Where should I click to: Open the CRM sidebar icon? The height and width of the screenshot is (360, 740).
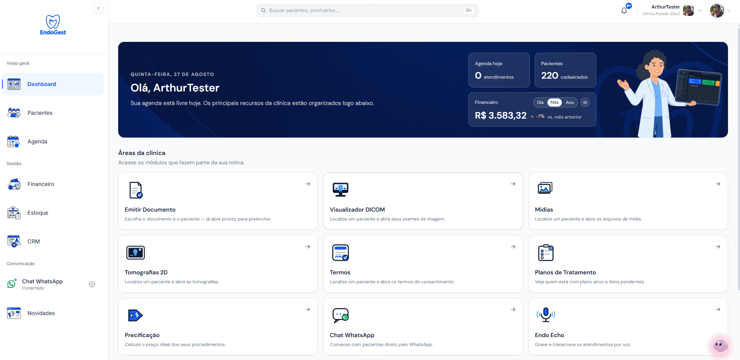pyautogui.click(x=14, y=241)
